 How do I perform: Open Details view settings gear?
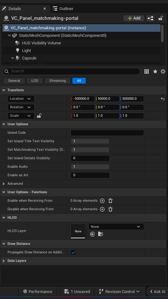point(163,71)
